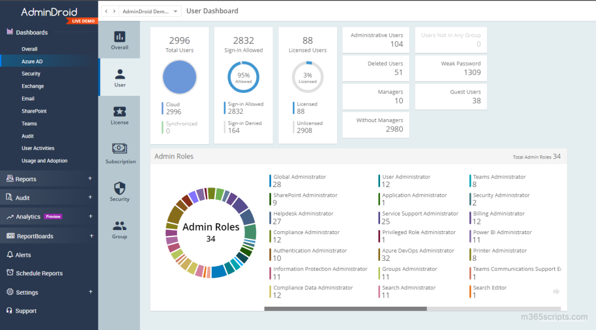Open the Deleted Users card

tap(375, 69)
